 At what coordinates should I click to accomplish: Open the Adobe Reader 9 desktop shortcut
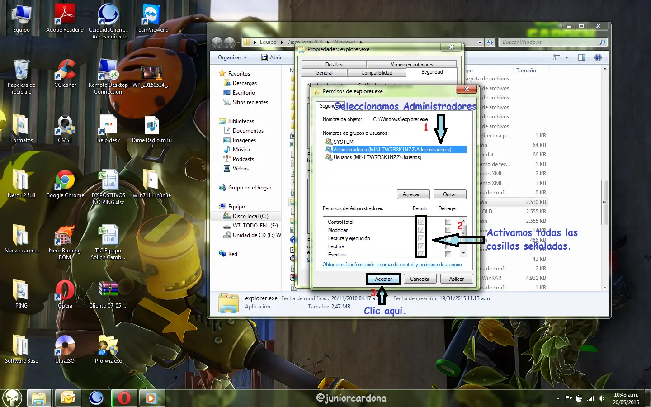tap(65, 16)
